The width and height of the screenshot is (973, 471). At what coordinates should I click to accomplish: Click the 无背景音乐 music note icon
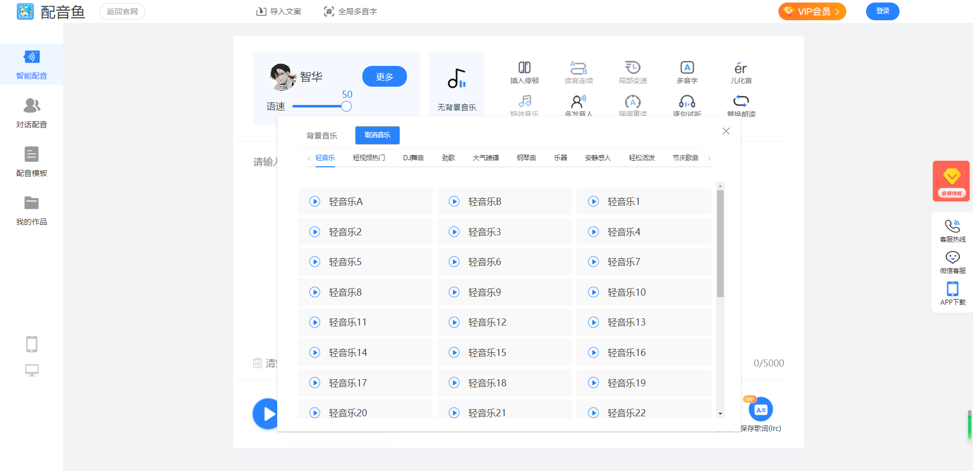pyautogui.click(x=457, y=79)
